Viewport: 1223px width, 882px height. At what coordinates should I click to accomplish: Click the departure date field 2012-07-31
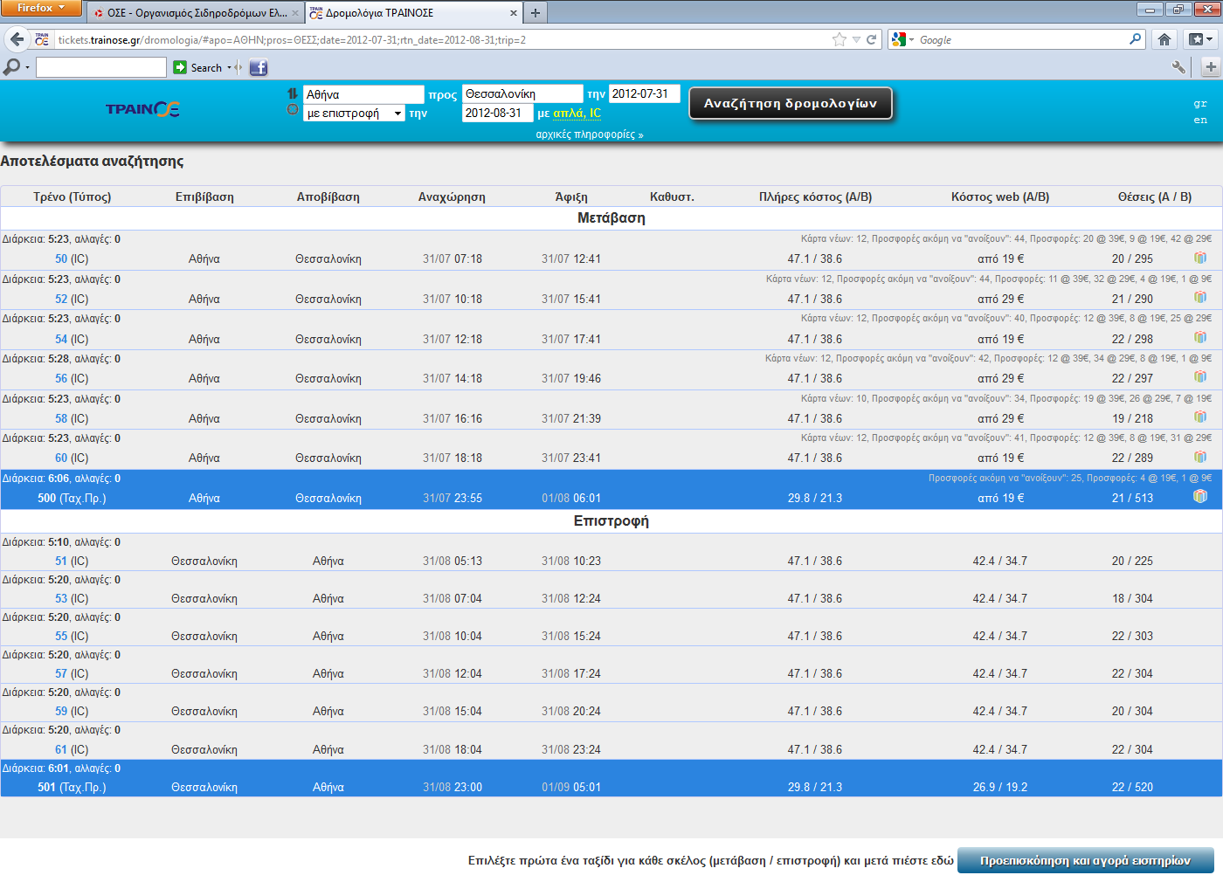(x=644, y=93)
